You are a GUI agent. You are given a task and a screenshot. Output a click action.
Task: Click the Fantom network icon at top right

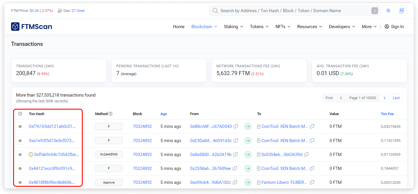402,11
